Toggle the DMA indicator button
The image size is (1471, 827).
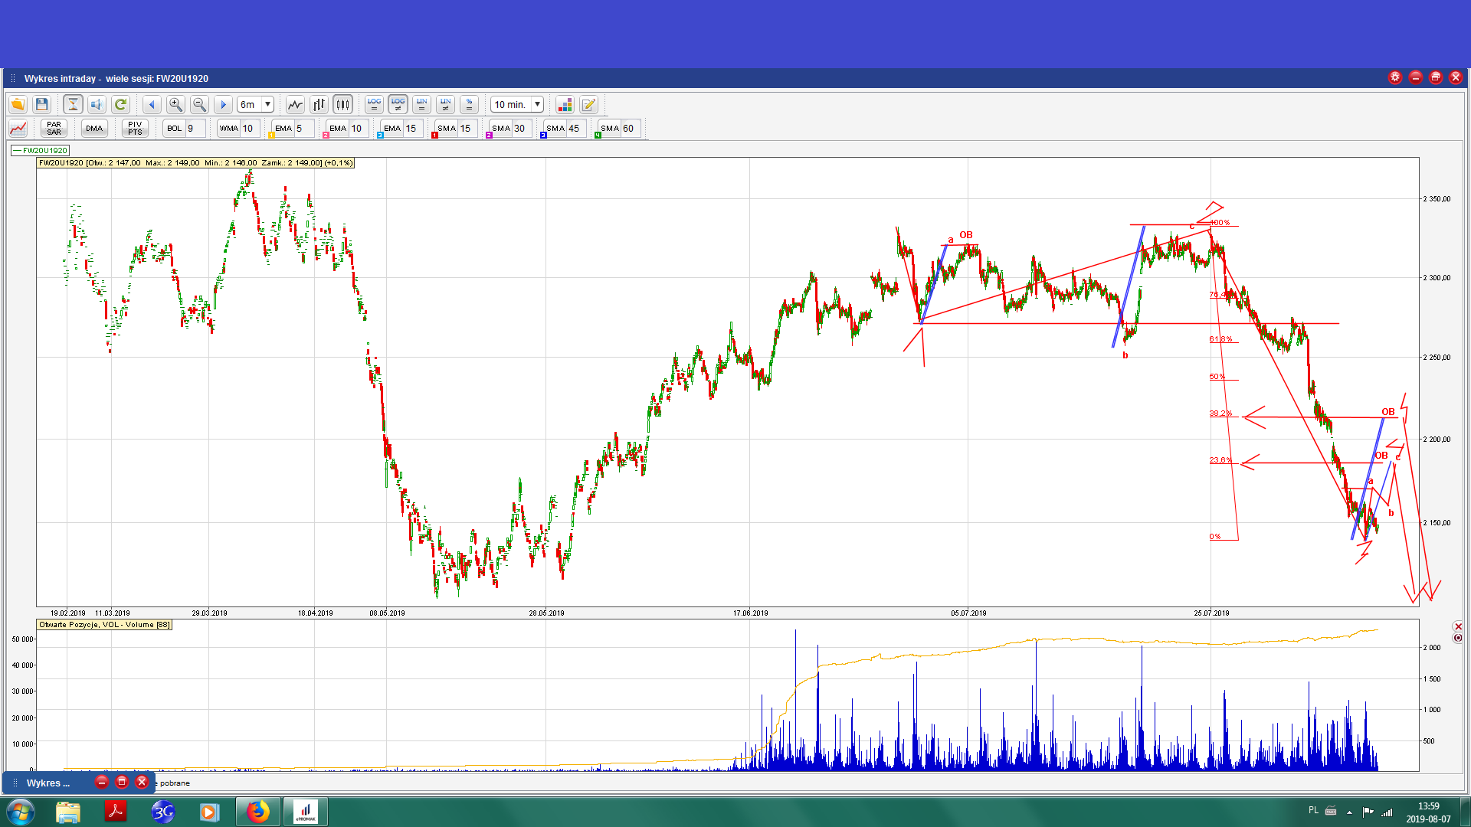coord(94,128)
